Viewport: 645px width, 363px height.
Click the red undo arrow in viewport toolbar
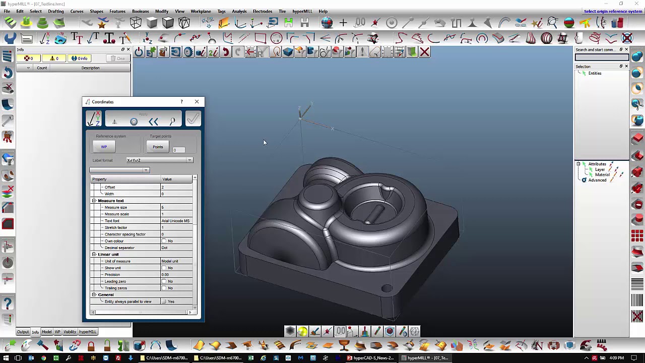(x=225, y=52)
